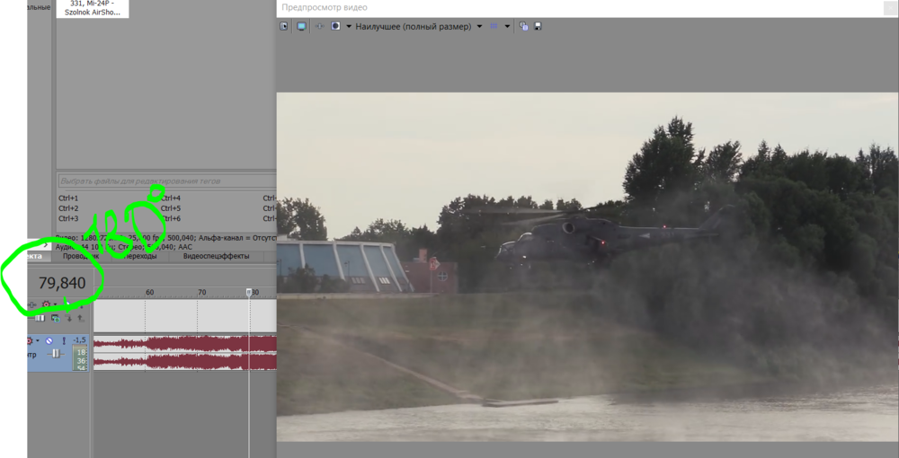Click the tab scroll right arrow
This screenshot has height=458, width=899.
click(46, 245)
